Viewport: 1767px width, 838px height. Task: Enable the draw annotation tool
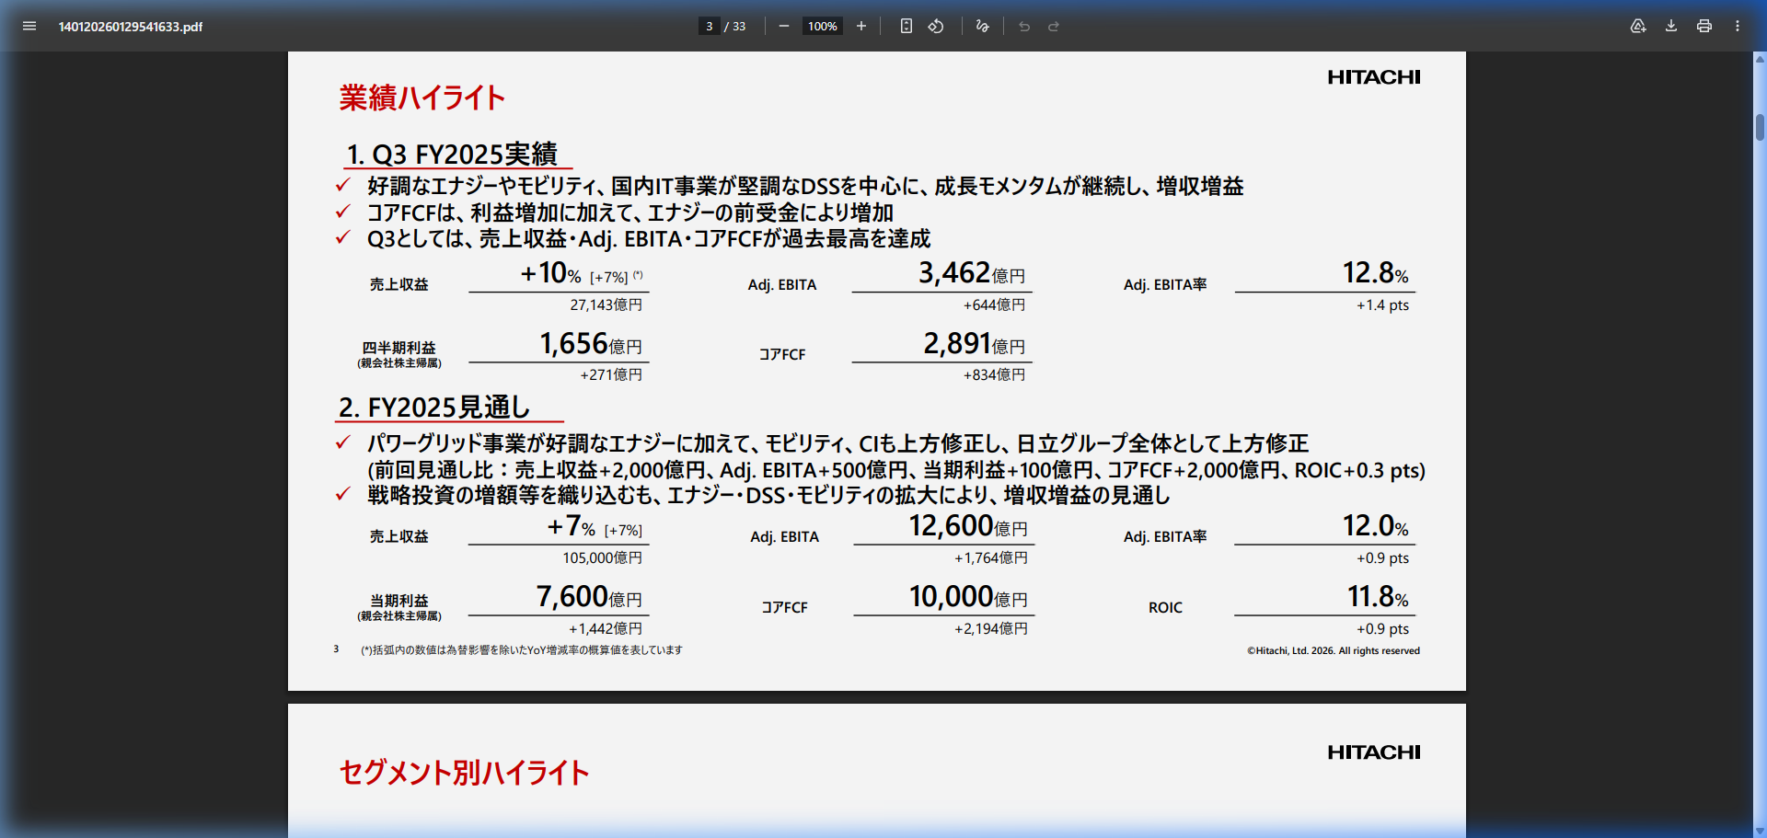[983, 27]
